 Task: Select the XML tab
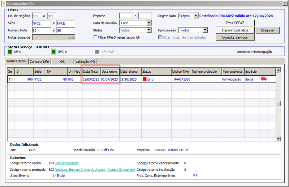pos(62,61)
